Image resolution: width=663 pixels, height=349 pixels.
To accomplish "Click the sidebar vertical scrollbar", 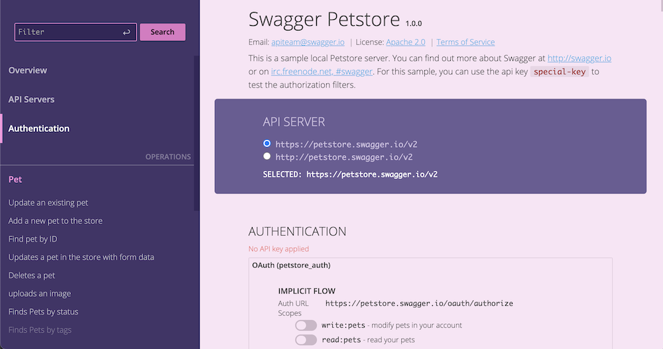I will [196, 132].
